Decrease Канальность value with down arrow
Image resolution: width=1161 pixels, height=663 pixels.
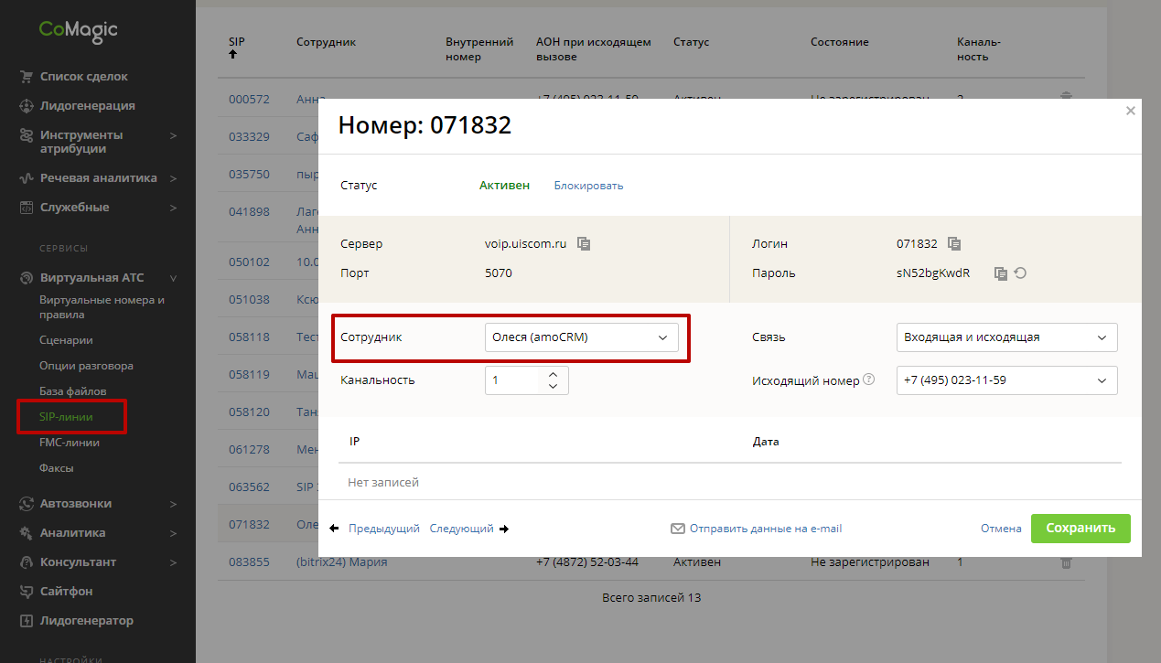[x=553, y=387]
